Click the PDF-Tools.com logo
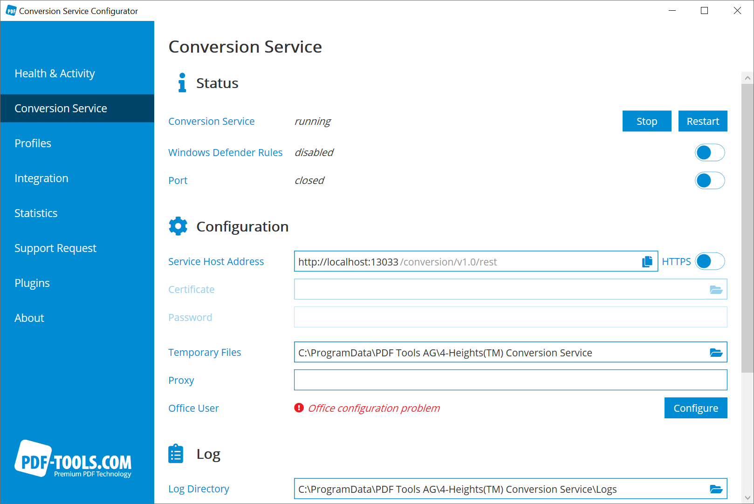The width and height of the screenshot is (754, 504). pos(73,459)
